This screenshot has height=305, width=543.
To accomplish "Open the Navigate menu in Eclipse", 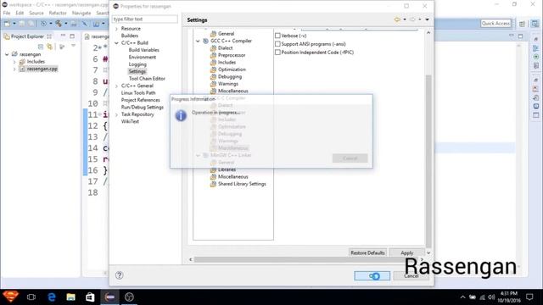I will pyautogui.click(x=81, y=13).
